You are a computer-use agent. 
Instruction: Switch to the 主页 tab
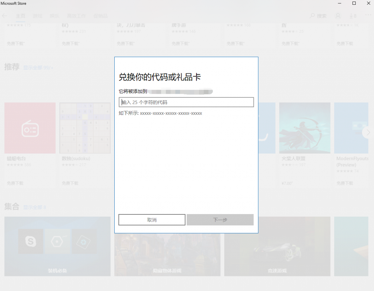(20, 16)
